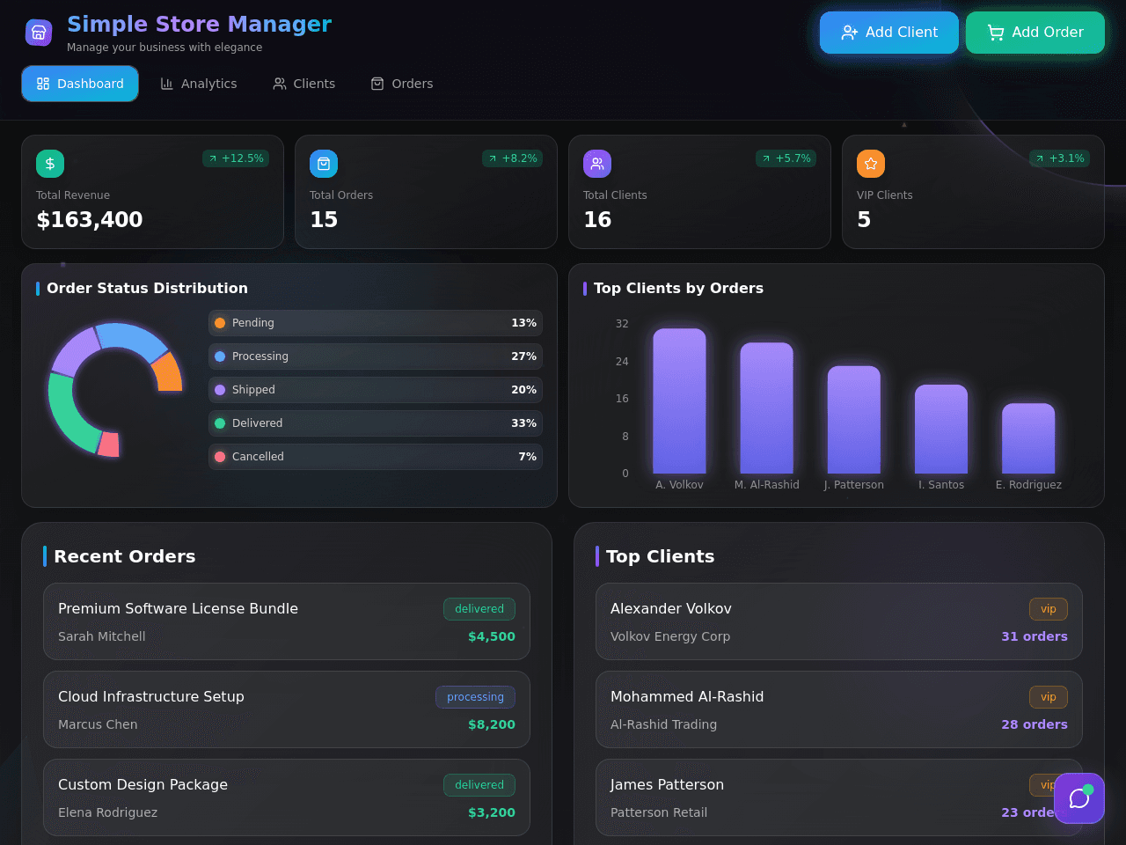The height and width of the screenshot is (845, 1126).
Task: Click the green Delivered color dot
Action: pos(220,423)
